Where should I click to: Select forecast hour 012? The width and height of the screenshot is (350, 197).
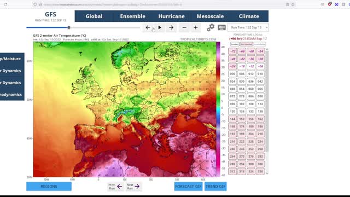[251, 74]
